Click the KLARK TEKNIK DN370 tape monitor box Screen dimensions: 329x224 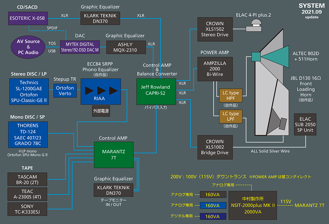[x=114, y=190]
